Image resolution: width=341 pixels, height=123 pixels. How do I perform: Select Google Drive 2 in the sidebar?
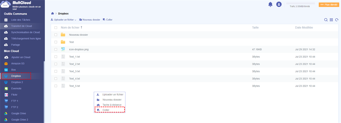20,120
